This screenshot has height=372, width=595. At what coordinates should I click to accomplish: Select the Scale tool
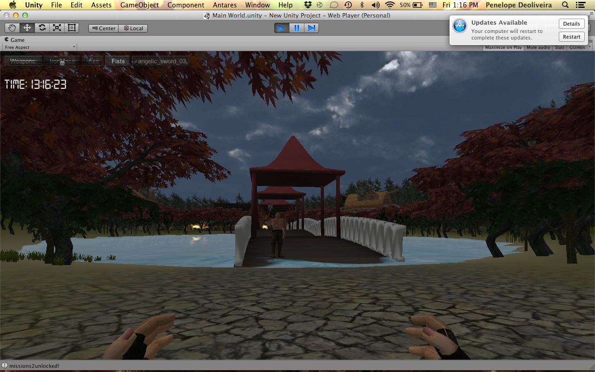(57, 28)
